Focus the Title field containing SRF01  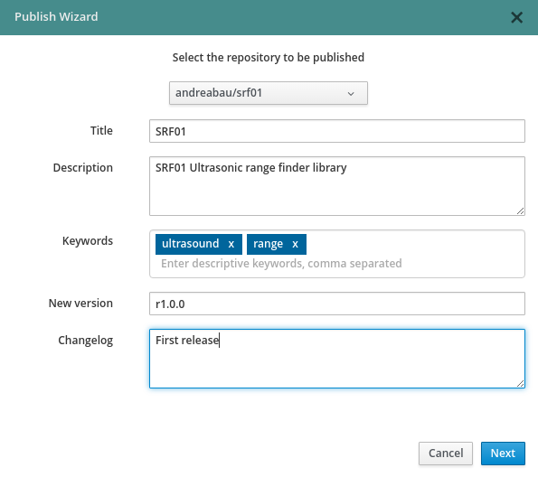(x=337, y=131)
